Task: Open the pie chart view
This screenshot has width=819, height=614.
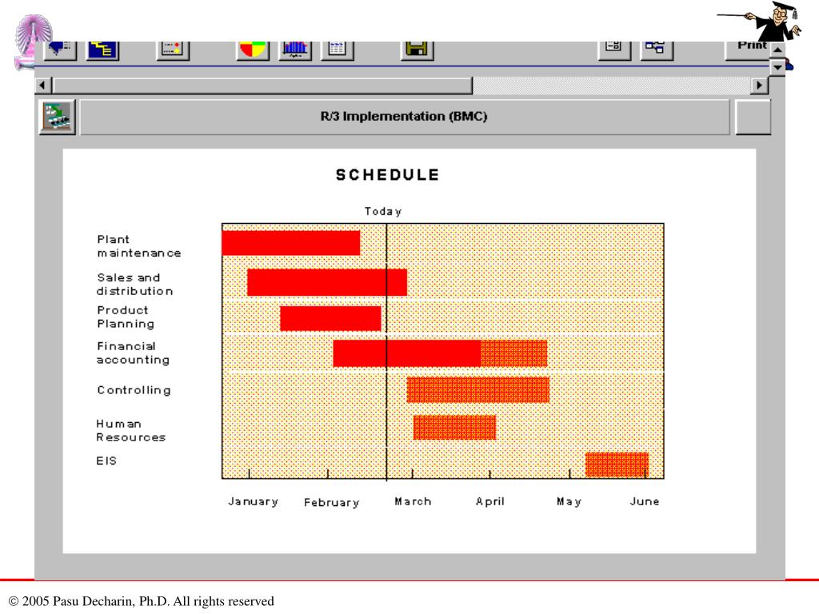Action: pos(253,50)
